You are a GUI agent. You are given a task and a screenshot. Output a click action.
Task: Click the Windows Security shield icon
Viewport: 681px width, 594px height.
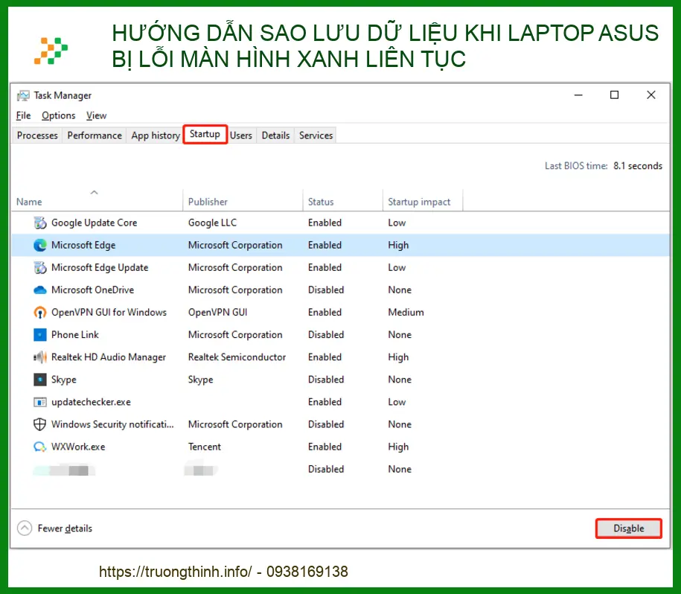40,424
